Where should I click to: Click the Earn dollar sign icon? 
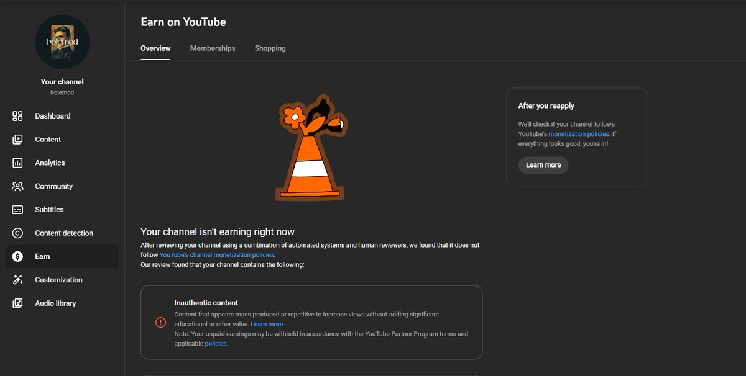pyautogui.click(x=17, y=256)
